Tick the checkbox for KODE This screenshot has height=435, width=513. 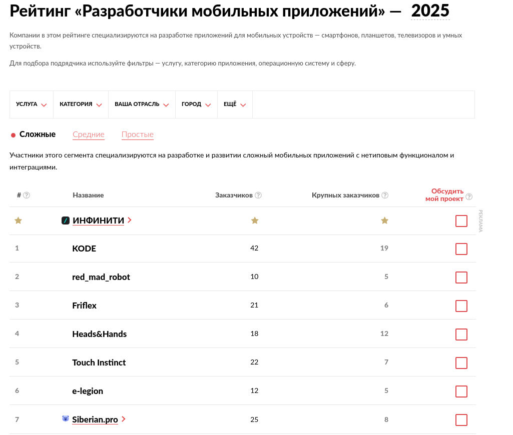461,249
